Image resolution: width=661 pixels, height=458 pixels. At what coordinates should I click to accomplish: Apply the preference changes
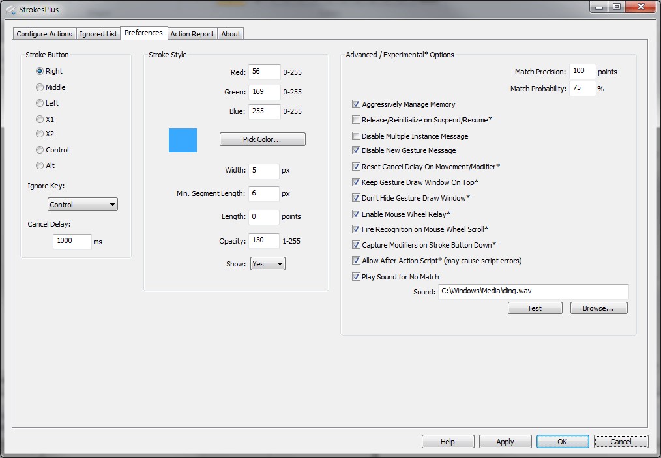(505, 442)
